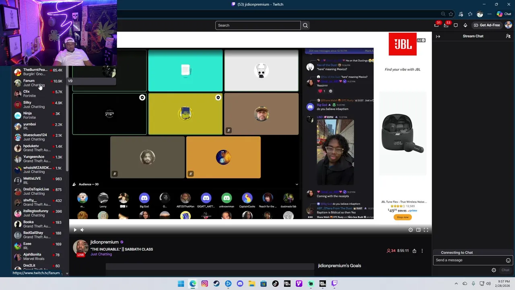Open Edge media control music icon
This screenshot has height=290, width=515.
click(x=461, y=14)
